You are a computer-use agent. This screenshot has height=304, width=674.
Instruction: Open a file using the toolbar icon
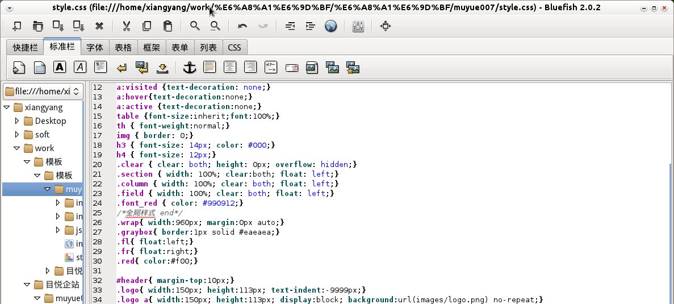(x=38, y=26)
